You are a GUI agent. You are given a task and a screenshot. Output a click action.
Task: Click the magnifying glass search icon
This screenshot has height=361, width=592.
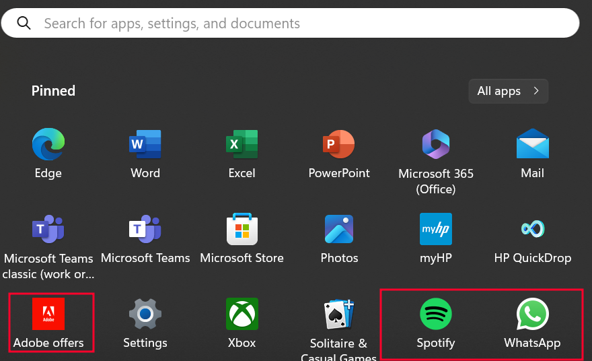(24, 23)
